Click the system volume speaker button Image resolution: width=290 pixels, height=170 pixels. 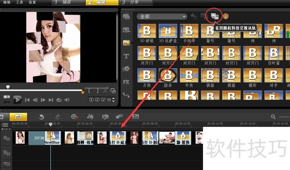(67, 100)
